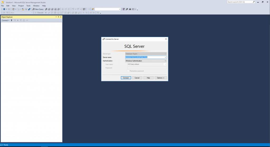Click the Activity Monitor icon in Object Explorer
Viewport: 270px width, 147px height.
coord(27,20)
